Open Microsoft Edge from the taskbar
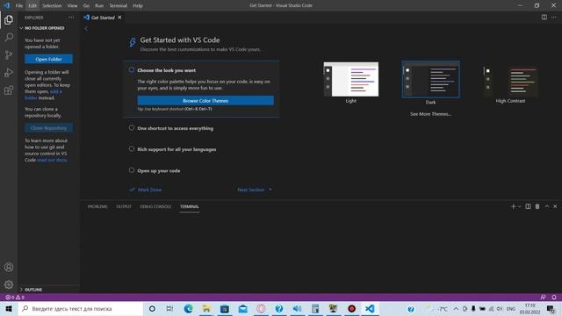Image resolution: width=562 pixels, height=316 pixels. [x=188, y=308]
